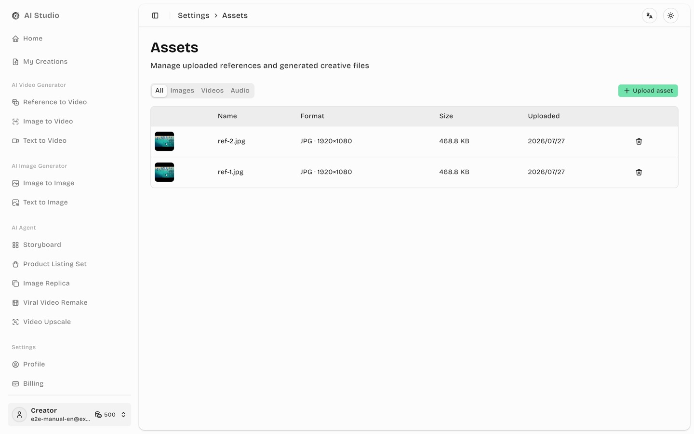Open the ref-1.jpg thumbnail preview
The image size is (694, 434).
(164, 172)
